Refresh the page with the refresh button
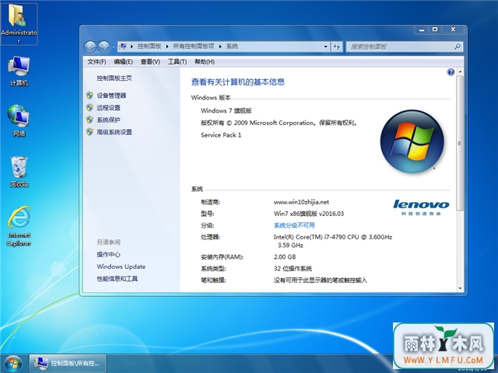498x373 pixels. [x=337, y=47]
